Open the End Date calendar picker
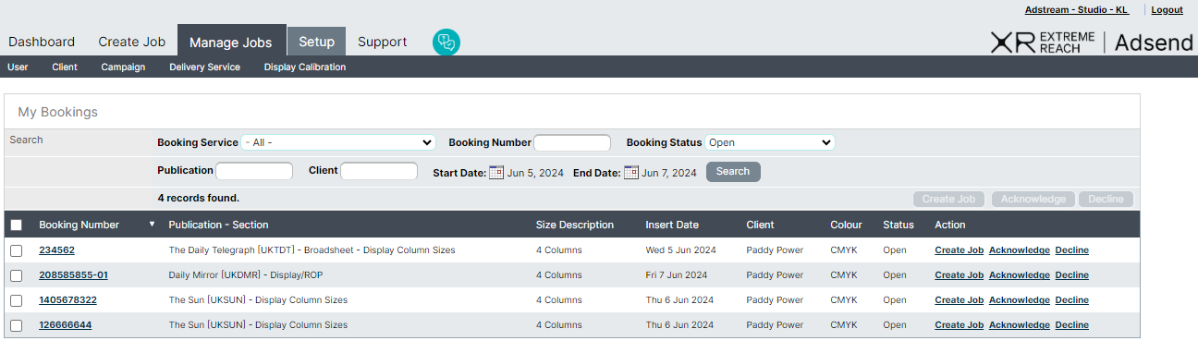Viewport: 1198px width, 341px height. pos(631,172)
